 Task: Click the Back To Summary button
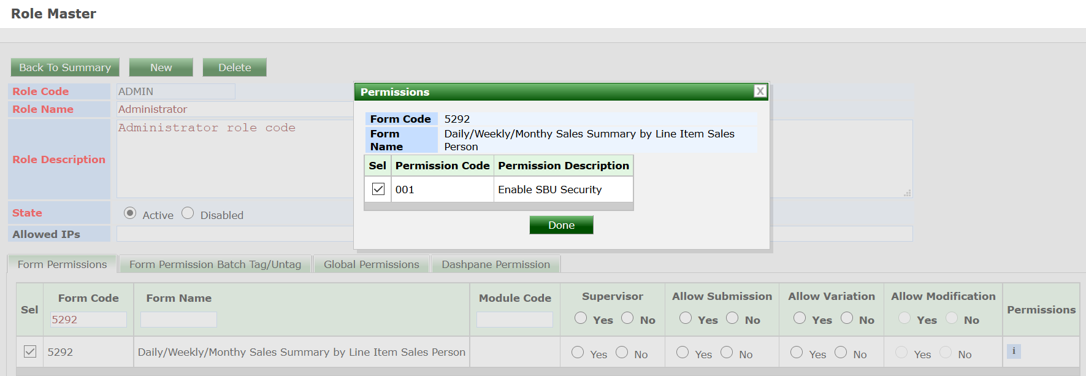[65, 67]
